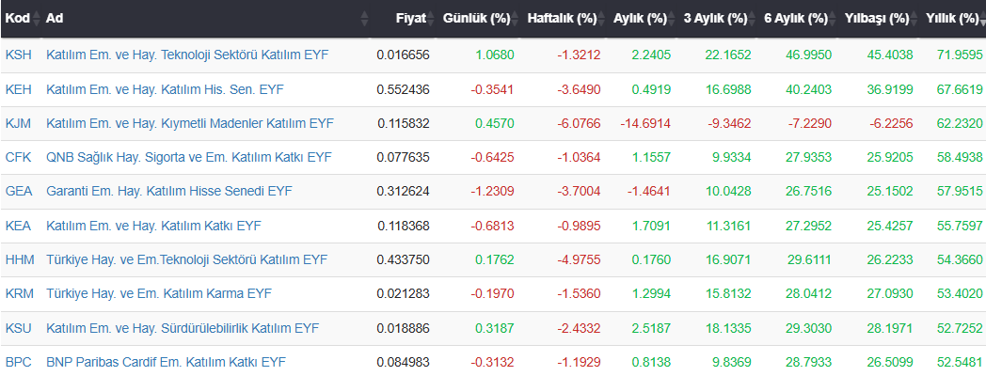Screen dimensions: 986x376
Task: Open Türkiye Hay. ve Em.Teknoloji Sektörü fund
Action: [187, 259]
